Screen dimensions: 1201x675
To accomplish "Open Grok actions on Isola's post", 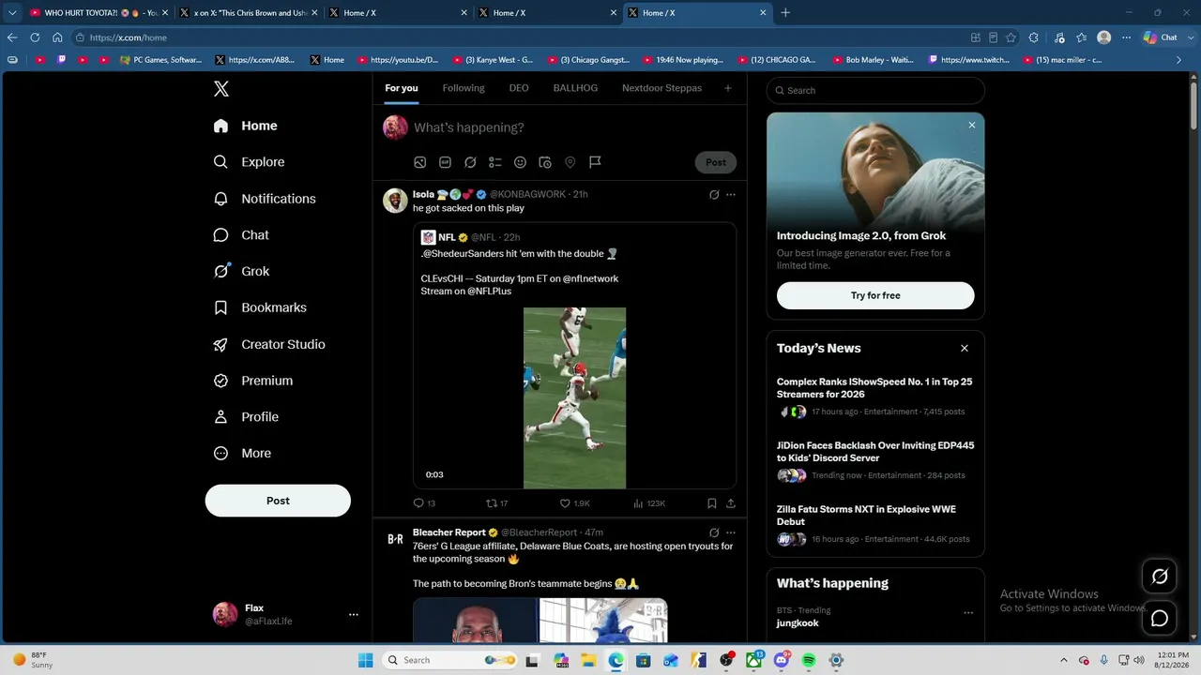I will (x=714, y=195).
